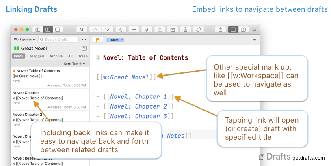Open the share button in the toolbar
The image size is (331, 166).
pos(221,30)
